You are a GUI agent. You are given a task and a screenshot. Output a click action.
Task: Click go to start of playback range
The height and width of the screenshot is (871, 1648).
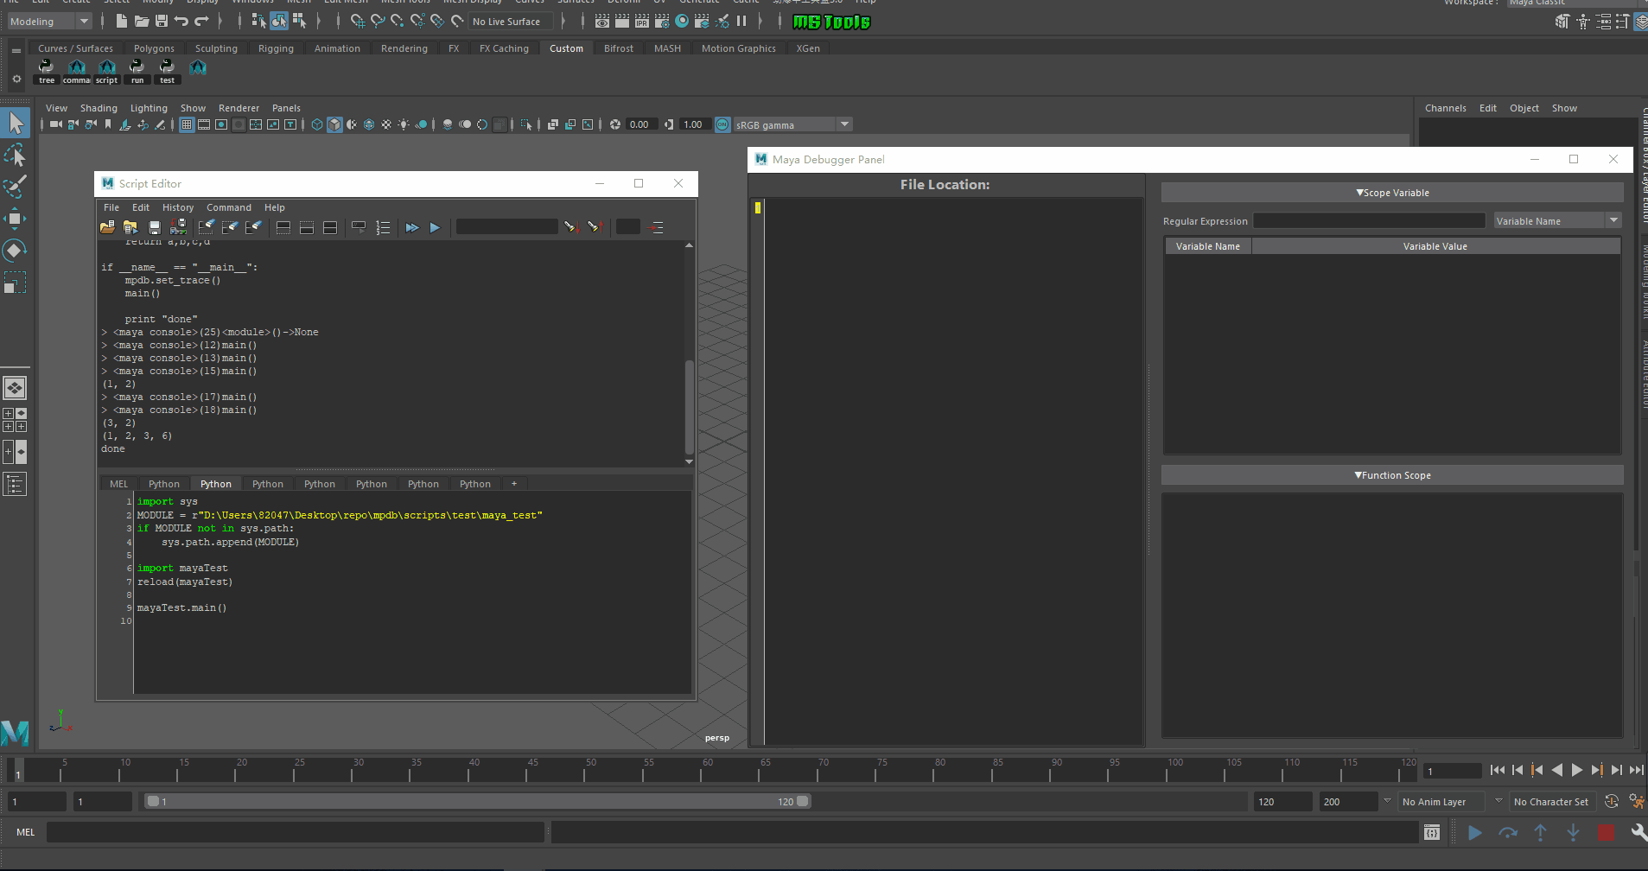pos(1498,770)
